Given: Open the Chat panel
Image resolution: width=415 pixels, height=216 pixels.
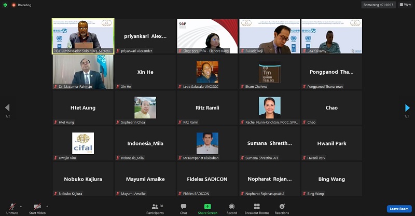Looking at the screenshot, I should tap(184, 209).
